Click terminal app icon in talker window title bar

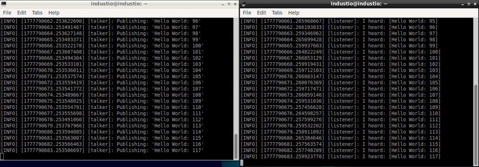coord(4,4)
